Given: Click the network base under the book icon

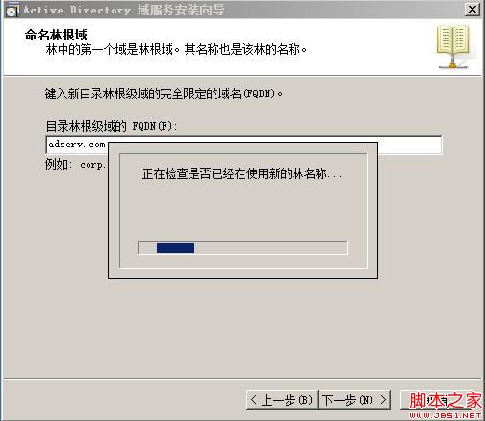Looking at the screenshot, I should pos(452,65).
